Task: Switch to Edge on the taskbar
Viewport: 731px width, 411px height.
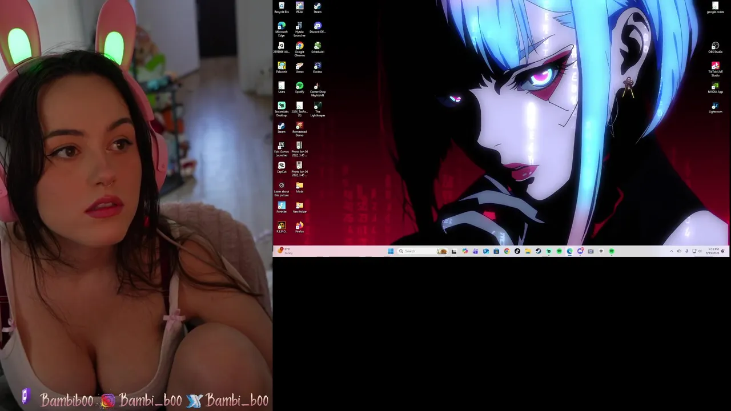Action: pyautogui.click(x=569, y=251)
